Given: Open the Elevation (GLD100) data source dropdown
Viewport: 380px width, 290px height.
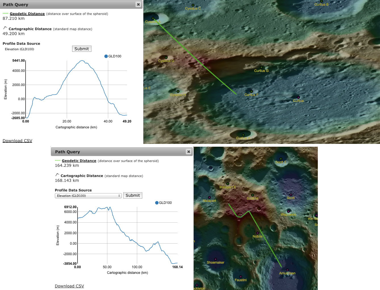Looking at the screenshot, I should tap(88, 196).
